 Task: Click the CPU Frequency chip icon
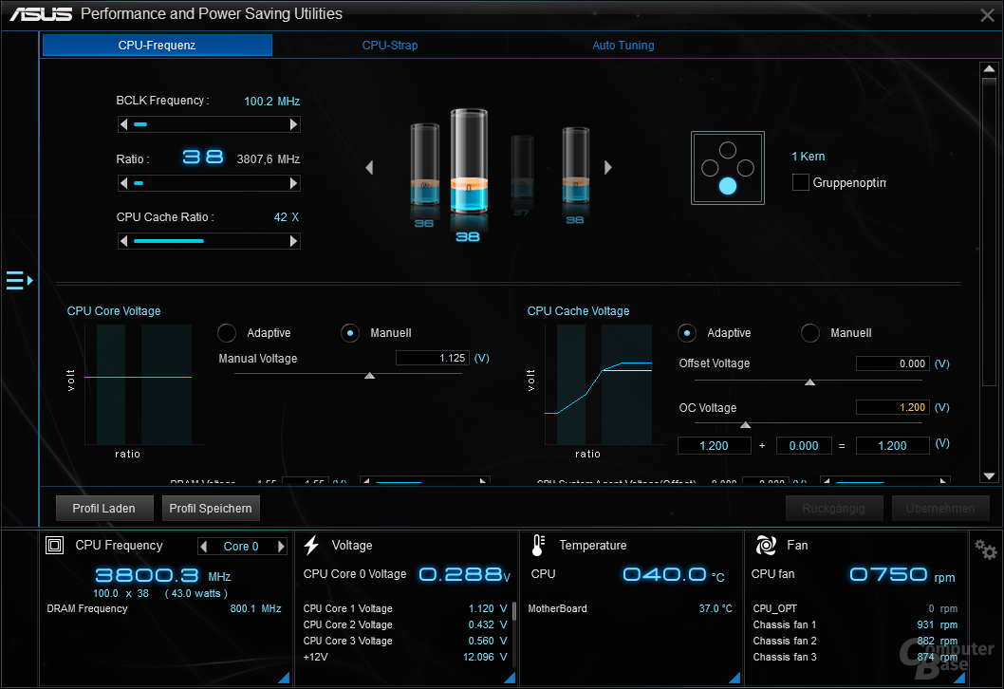click(55, 546)
